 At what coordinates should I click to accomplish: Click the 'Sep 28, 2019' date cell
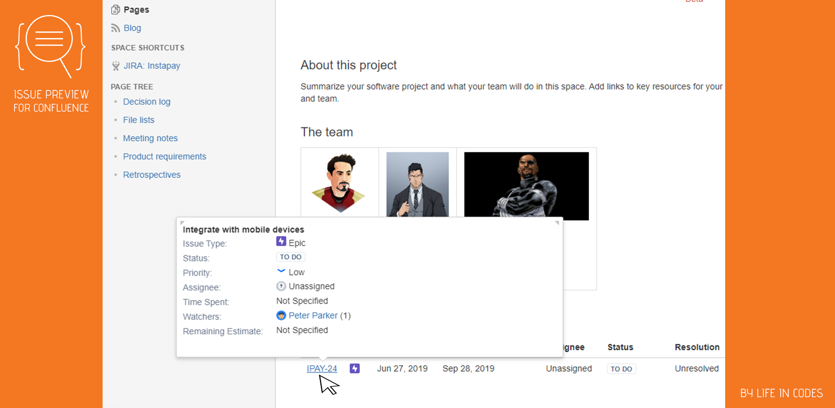click(x=468, y=369)
